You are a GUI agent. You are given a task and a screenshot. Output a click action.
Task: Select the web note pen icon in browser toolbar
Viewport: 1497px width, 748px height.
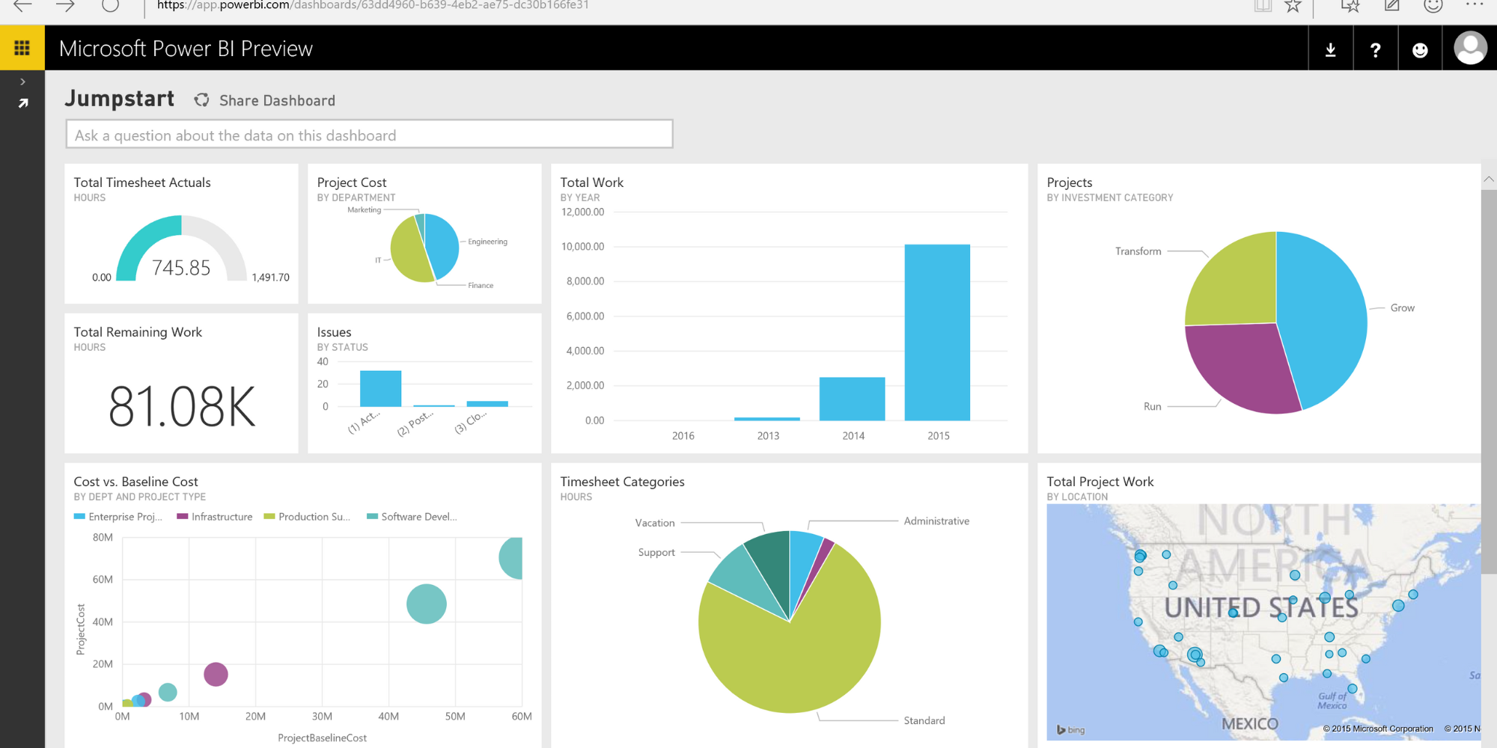pyautogui.click(x=1391, y=5)
